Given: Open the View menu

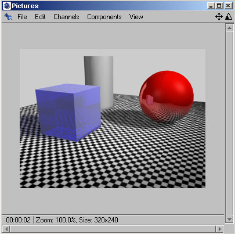Looking at the screenshot, I should pyautogui.click(x=136, y=17).
